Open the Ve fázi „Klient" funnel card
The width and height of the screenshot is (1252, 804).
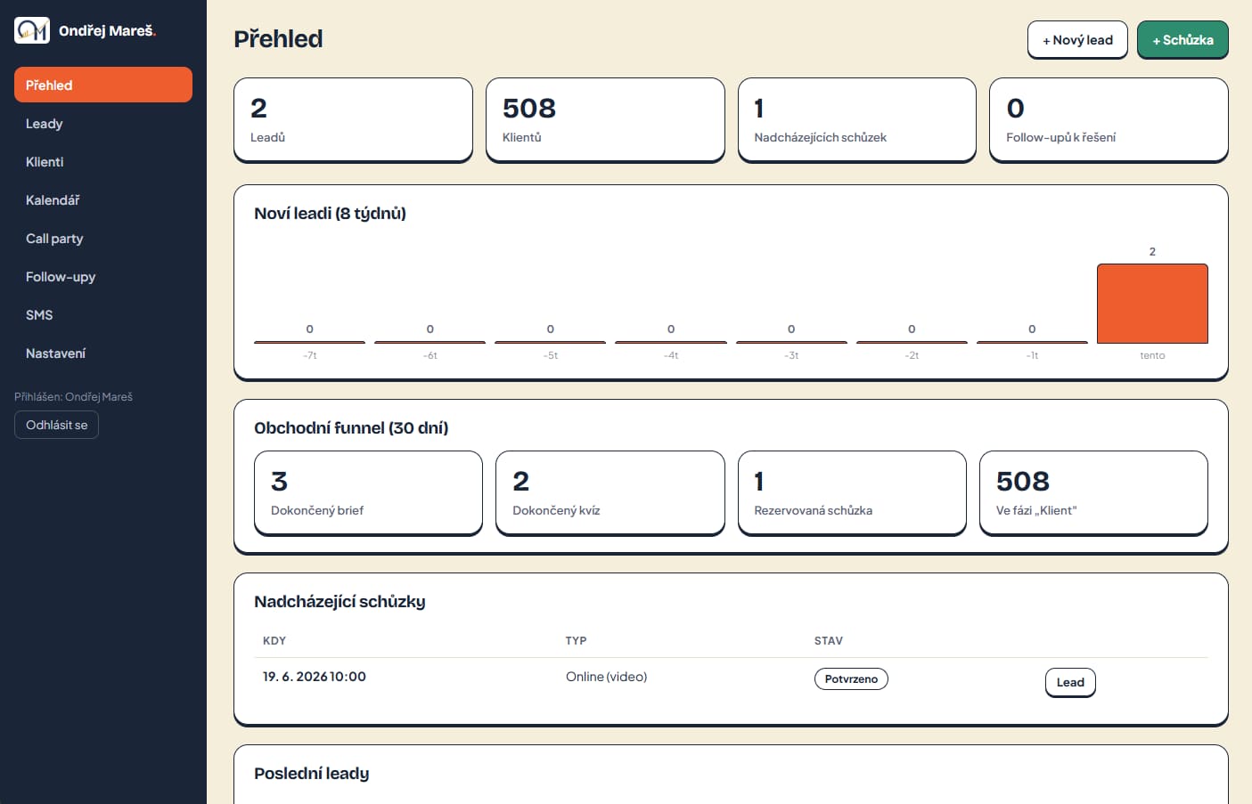(x=1093, y=493)
